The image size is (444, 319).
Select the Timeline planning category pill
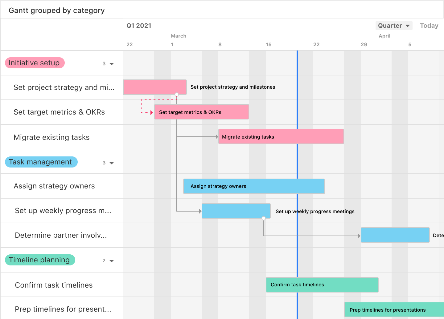pos(40,260)
